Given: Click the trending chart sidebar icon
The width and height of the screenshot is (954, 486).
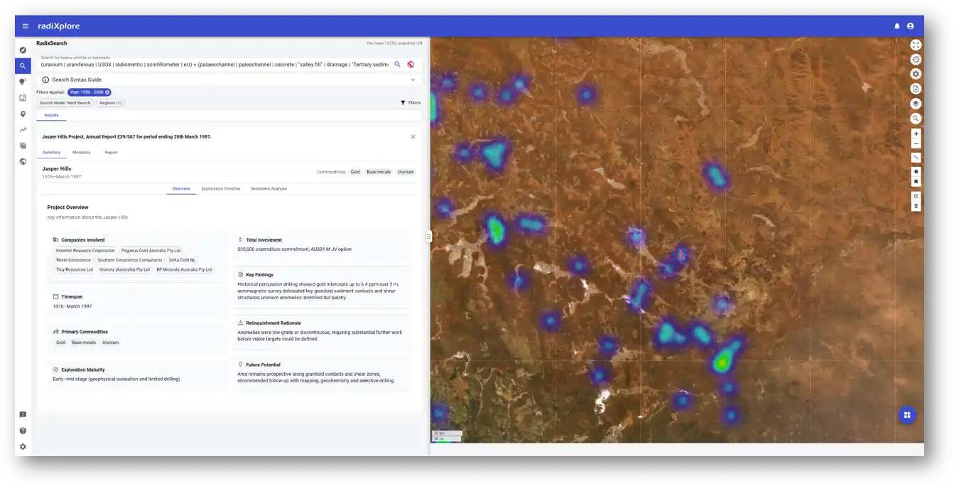Looking at the screenshot, I should point(23,130).
